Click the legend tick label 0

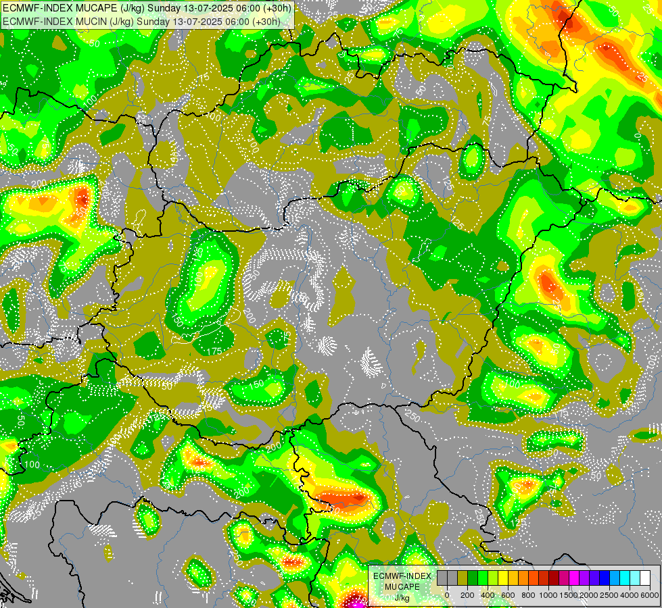[x=447, y=595]
